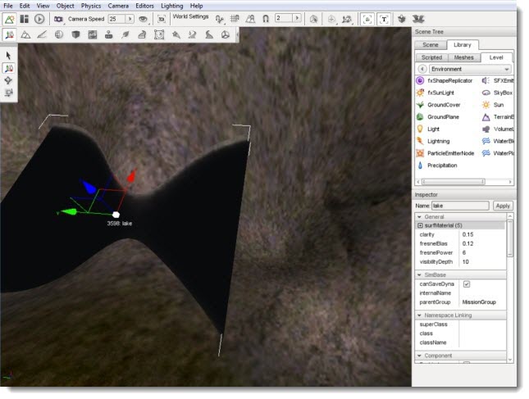Click the Inspector Name field

point(460,206)
